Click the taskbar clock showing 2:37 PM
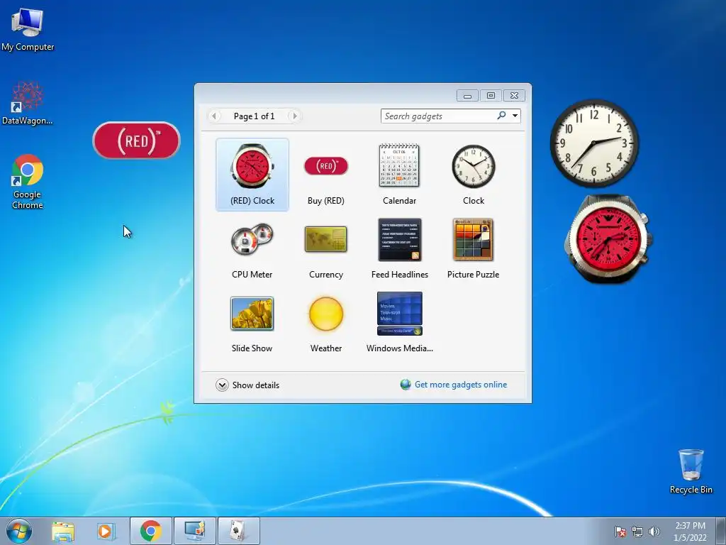726x545 pixels. coord(690,532)
